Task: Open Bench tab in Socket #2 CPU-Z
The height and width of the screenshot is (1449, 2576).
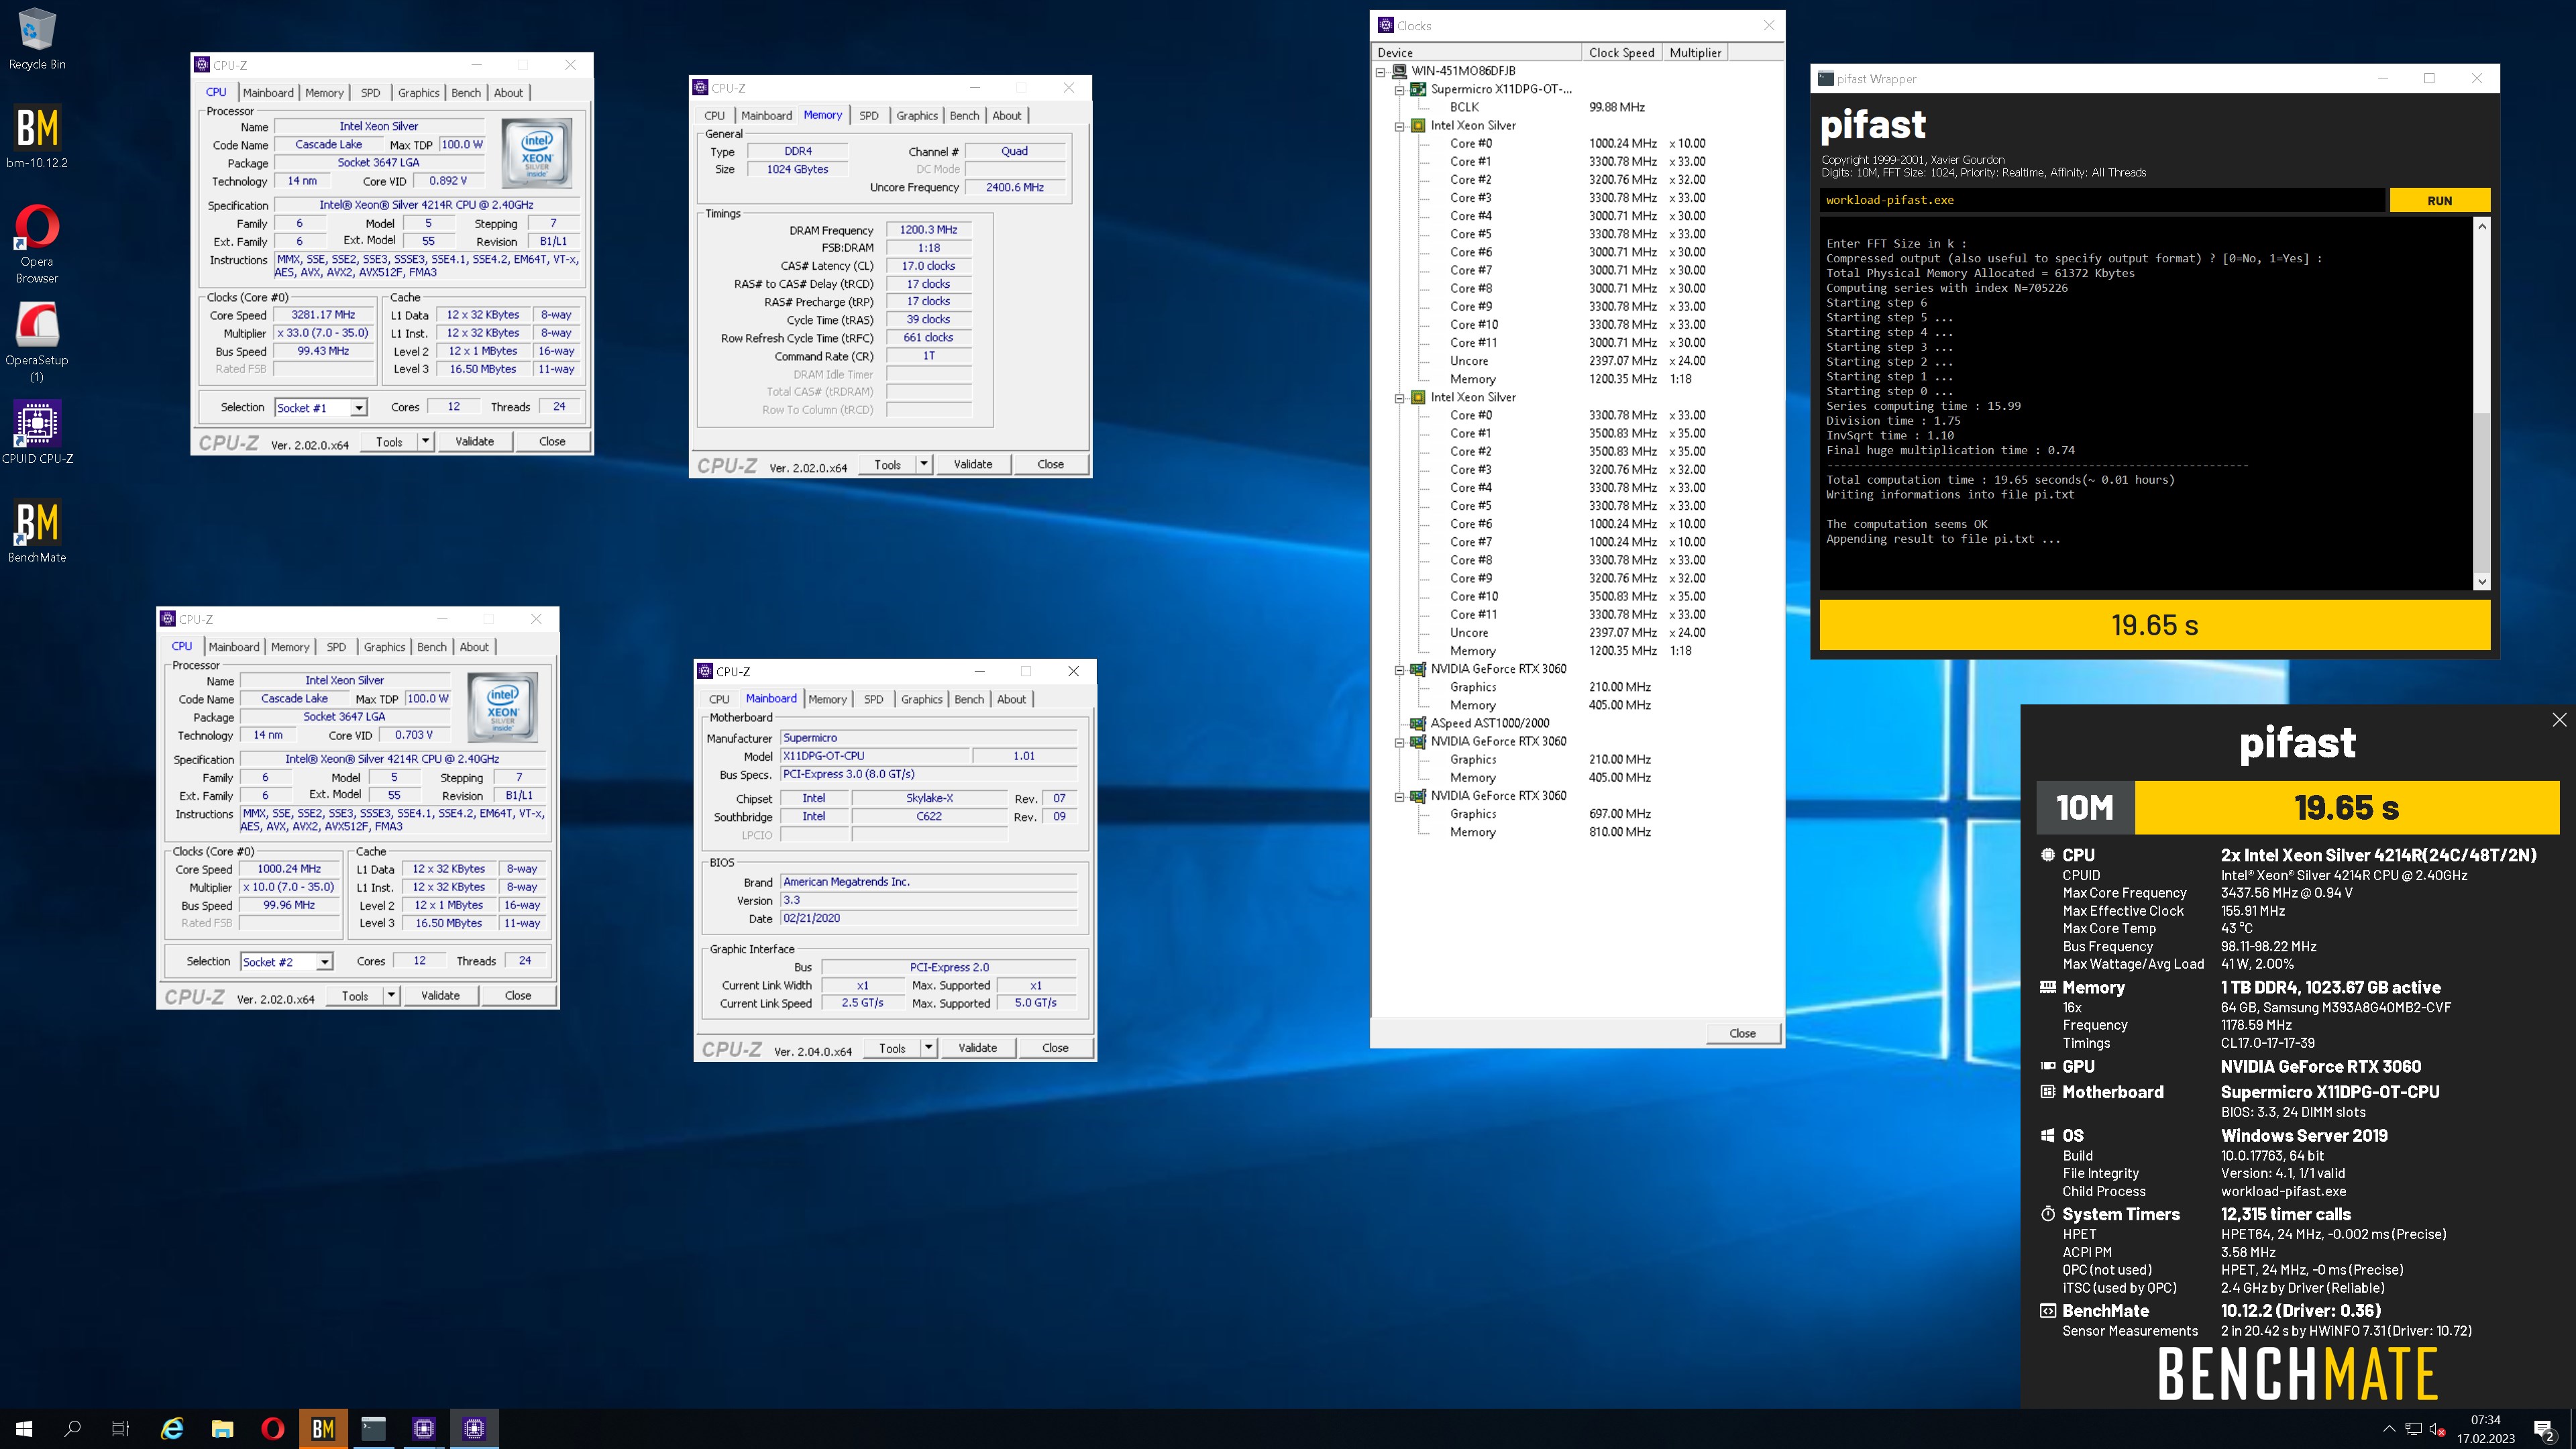Action: point(432,647)
